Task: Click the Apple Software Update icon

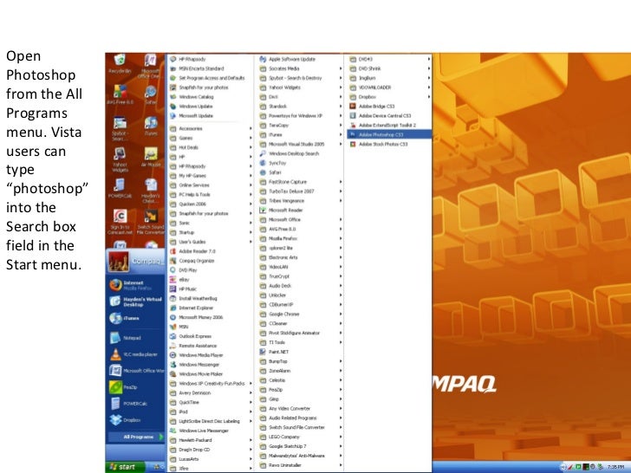Action: point(263,59)
